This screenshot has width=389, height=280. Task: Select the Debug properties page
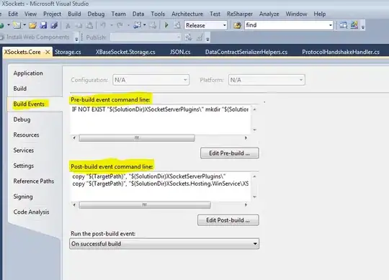tap(22, 119)
